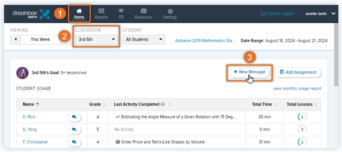The image size is (342, 152).
Task: Click the No Activity cell
Action: pos(177,129)
